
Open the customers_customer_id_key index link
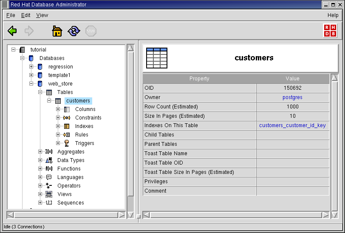292,125
